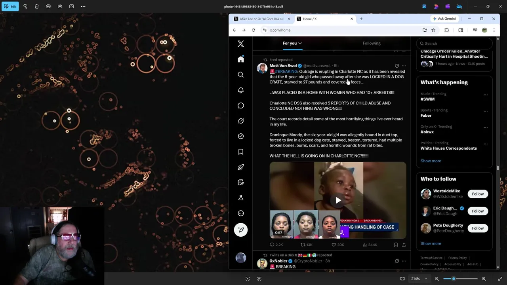The image size is (507, 285).
Task: Click the x.com/home address bar
Action: click(x=341, y=30)
